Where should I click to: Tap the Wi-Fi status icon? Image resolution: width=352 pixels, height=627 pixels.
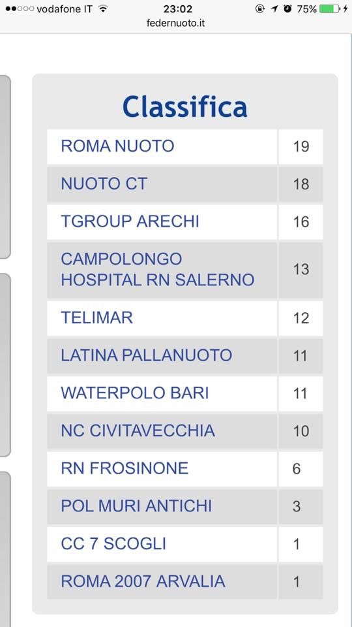point(103,8)
